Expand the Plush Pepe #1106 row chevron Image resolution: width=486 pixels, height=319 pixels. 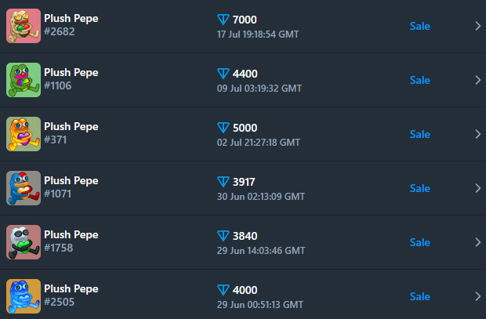[478, 80]
